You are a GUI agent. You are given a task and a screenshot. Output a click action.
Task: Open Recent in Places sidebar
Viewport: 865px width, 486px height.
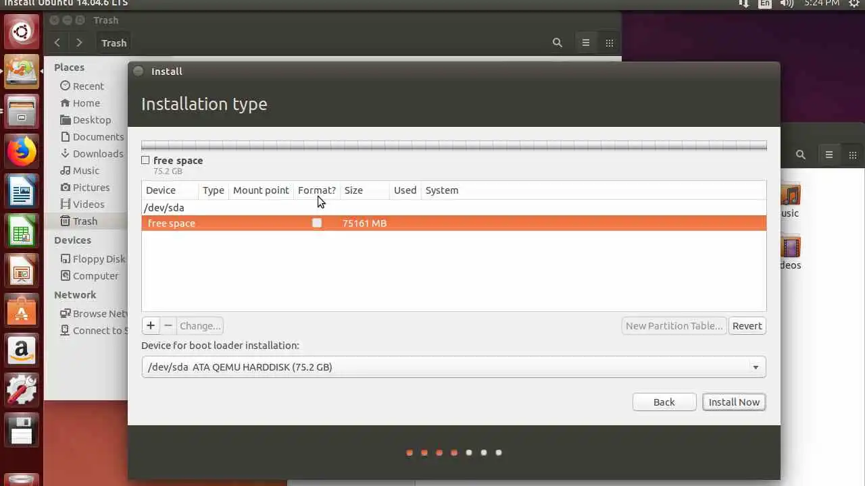click(x=82, y=86)
